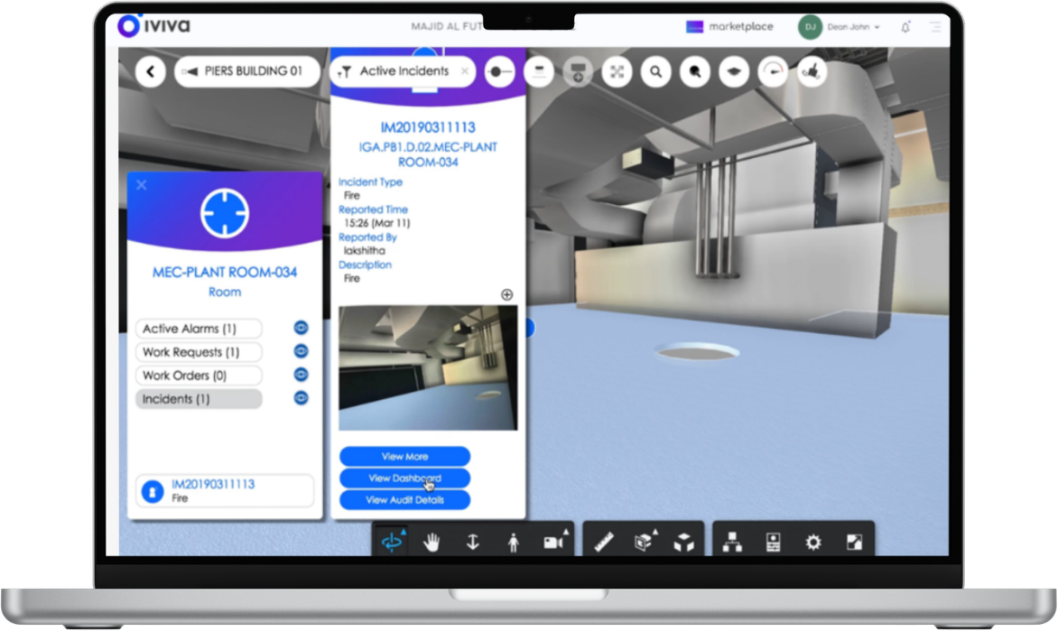Image resolution: width=1058 pixels, height=632 pixels.
Task: Click the Incident Type label
Action: tap(370, 182)
